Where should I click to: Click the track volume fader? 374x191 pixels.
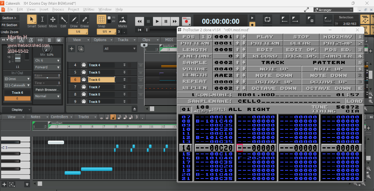click(x=17, y=59)
